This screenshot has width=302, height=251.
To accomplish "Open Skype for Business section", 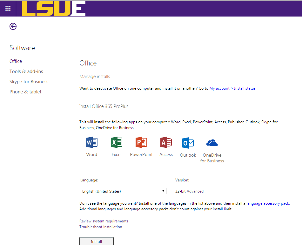I will pos(29,82).
